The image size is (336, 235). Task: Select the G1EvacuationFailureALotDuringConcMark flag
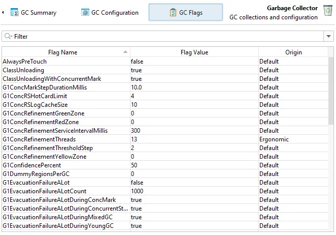[x=59, y=200]
